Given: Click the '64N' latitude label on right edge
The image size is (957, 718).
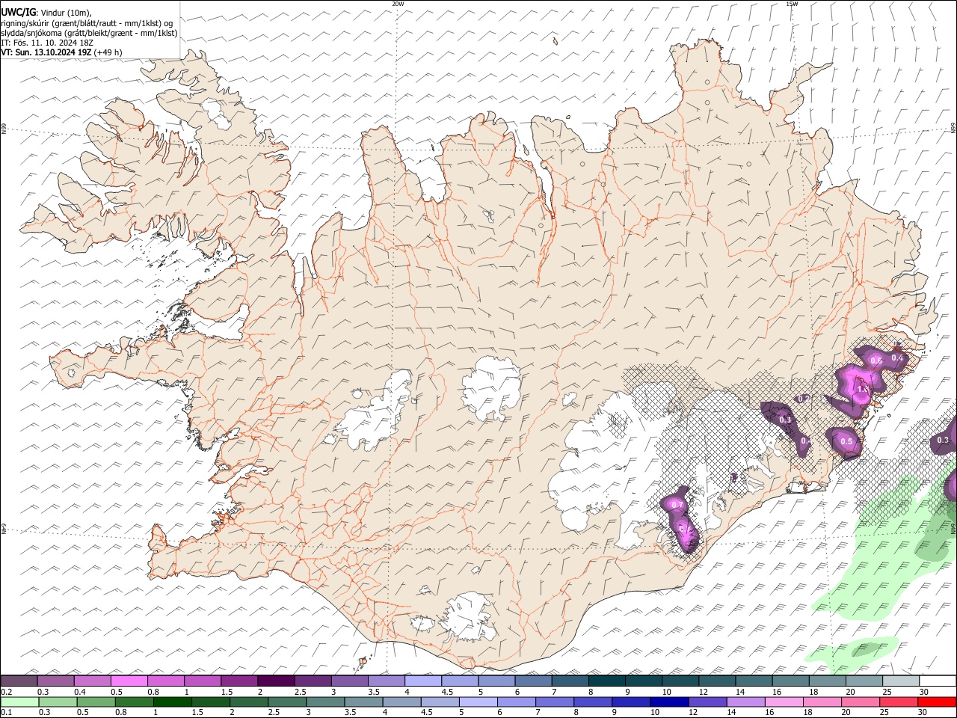Looking at the screenshot, I should [953, 529].
